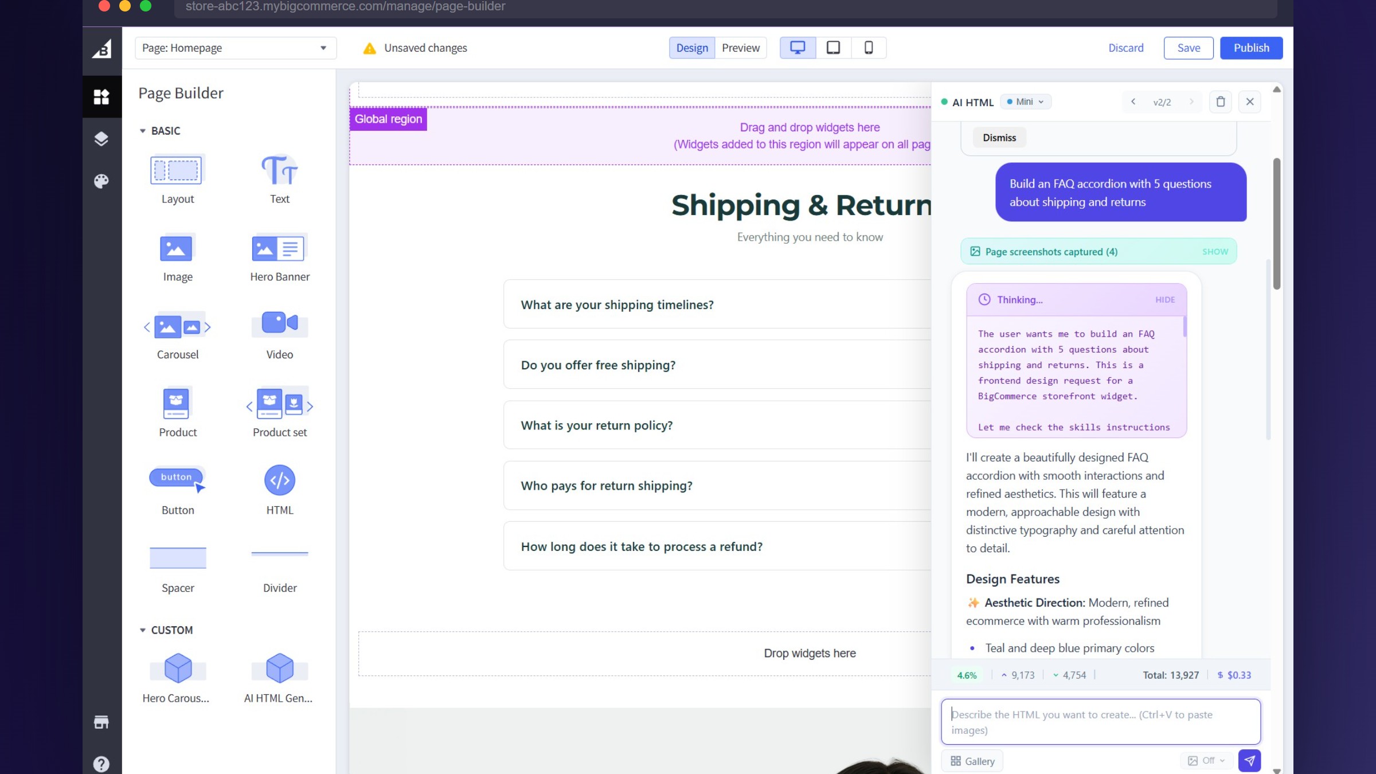Open the Page: Homepage dropdown
1376x774 pixels.
click(235, 48)
